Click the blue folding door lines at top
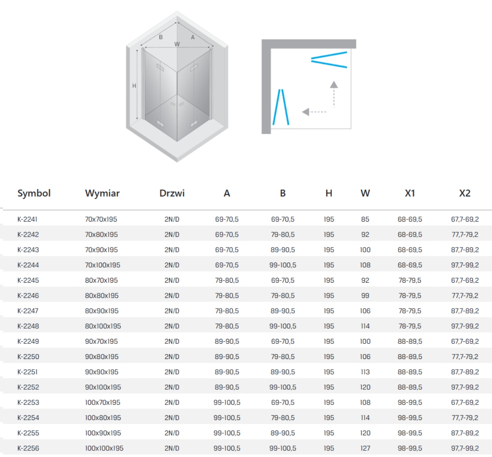This screenshot has width=492, height=457. click(329, 59)
